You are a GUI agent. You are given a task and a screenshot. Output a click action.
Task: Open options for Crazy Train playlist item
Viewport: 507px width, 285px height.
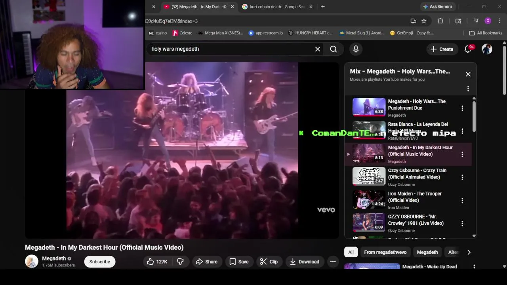click(x=462, y=177)
